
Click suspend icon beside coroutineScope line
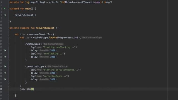point(5,66)
